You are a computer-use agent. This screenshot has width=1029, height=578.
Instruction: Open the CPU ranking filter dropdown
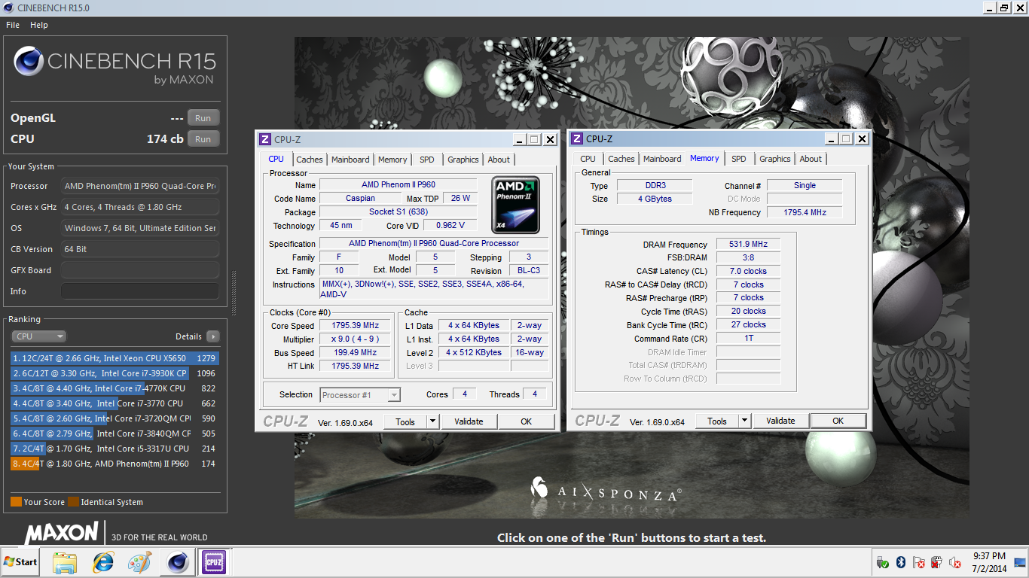point(38,336)
